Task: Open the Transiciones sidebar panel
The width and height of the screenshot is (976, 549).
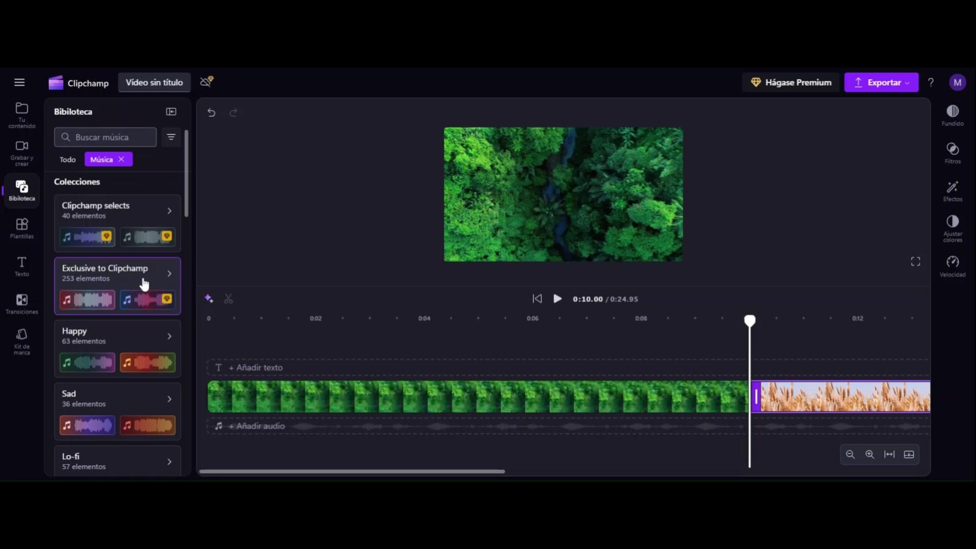Action: [x=21, y=304]
